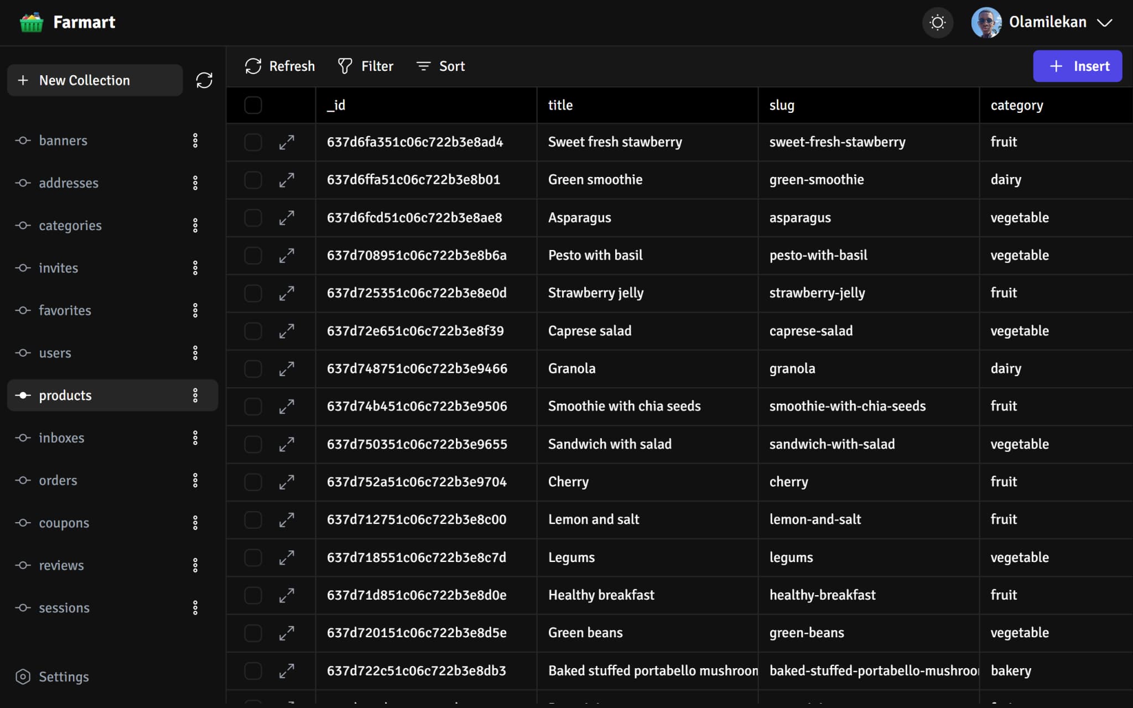
Task: Open the Olamilekan account dropdown chevron
Action: (x=1104, y=23)
